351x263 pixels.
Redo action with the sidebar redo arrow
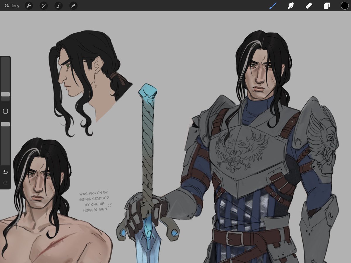(x=5, y=183)
